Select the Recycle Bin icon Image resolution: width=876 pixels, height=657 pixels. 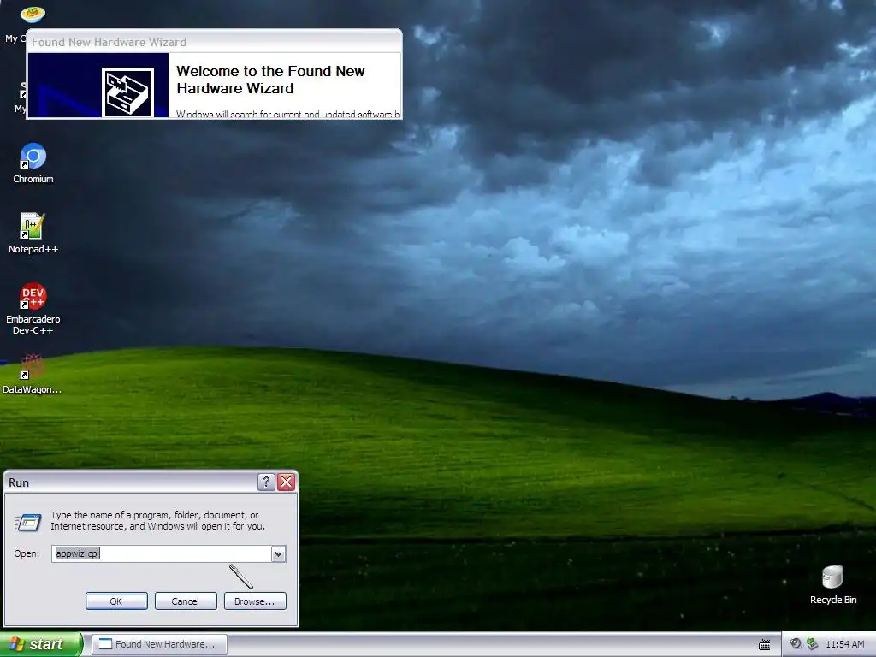(832, 585)
